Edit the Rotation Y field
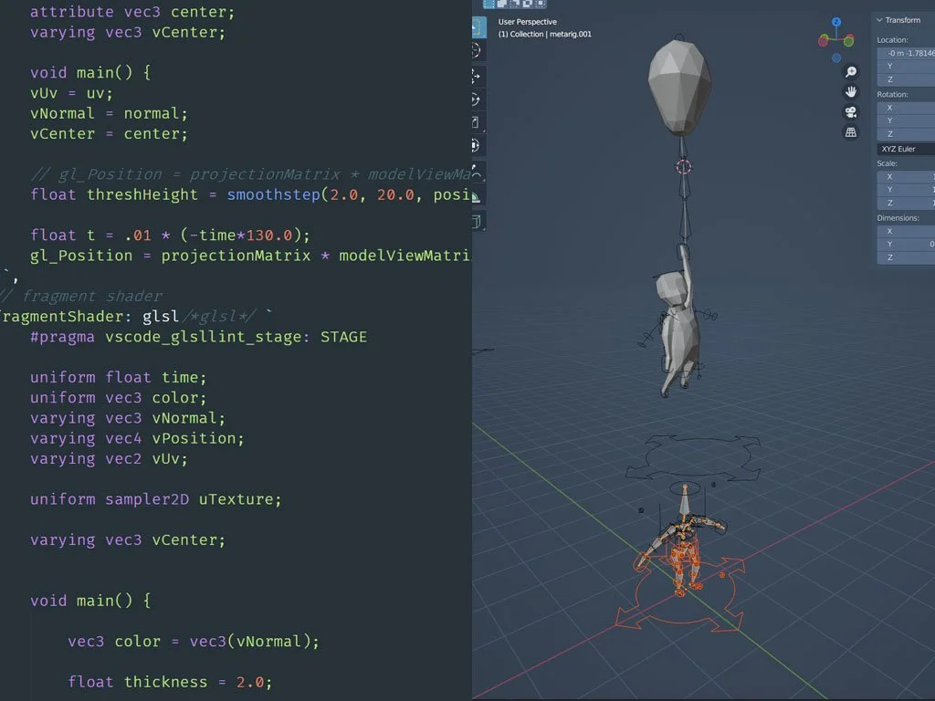 pos(906,121)
